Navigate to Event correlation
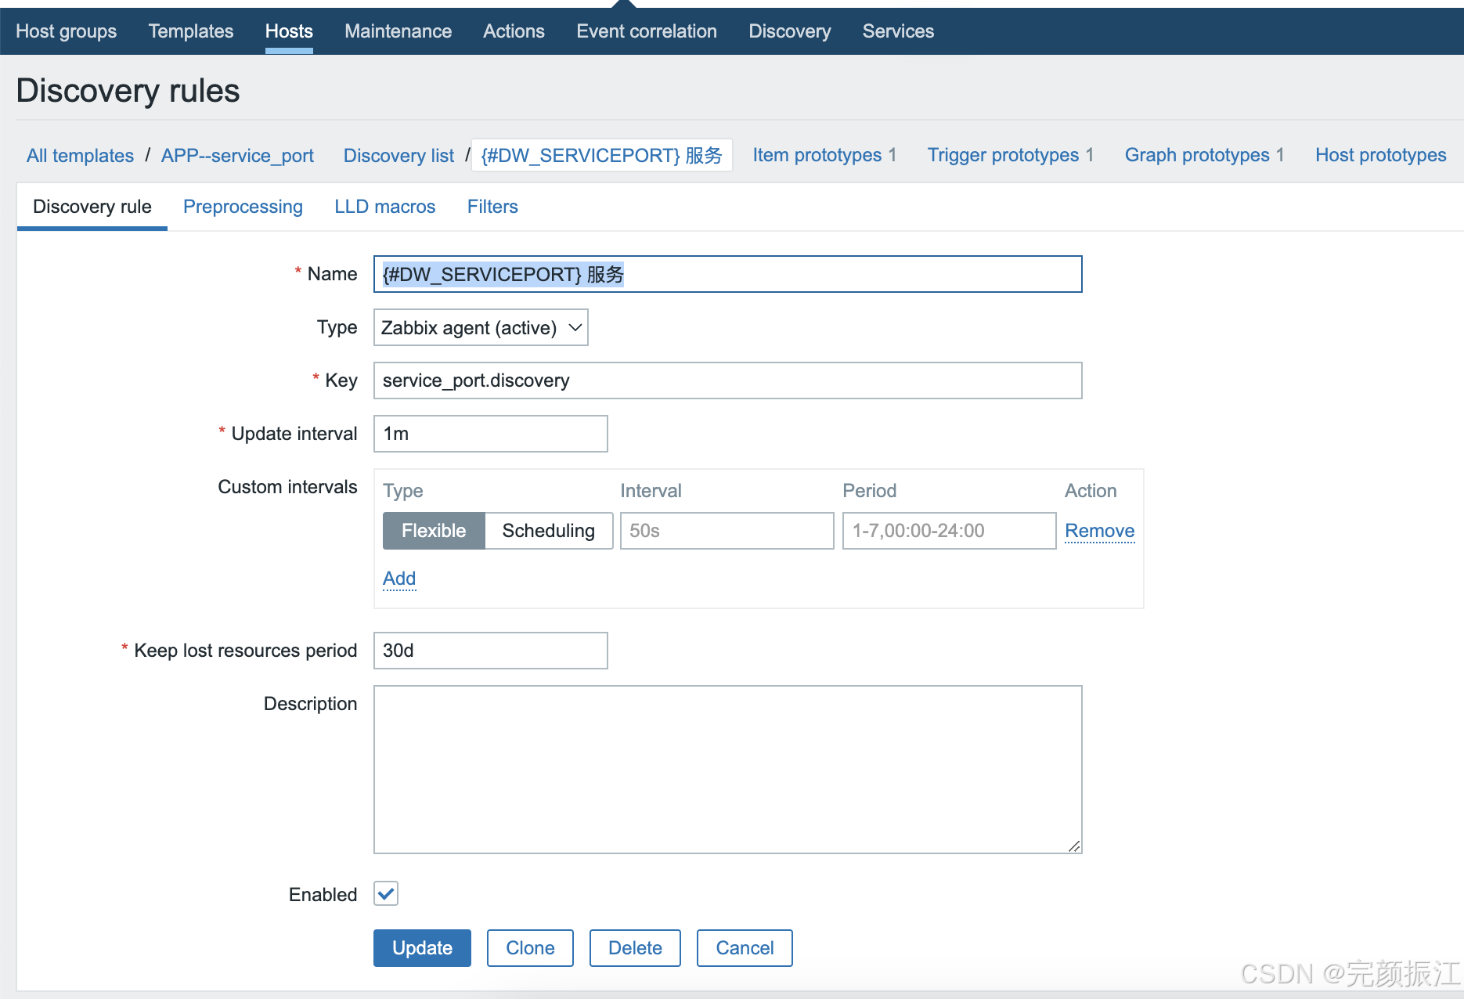Viewport: 1464px width, 999px height. point(646,31)
